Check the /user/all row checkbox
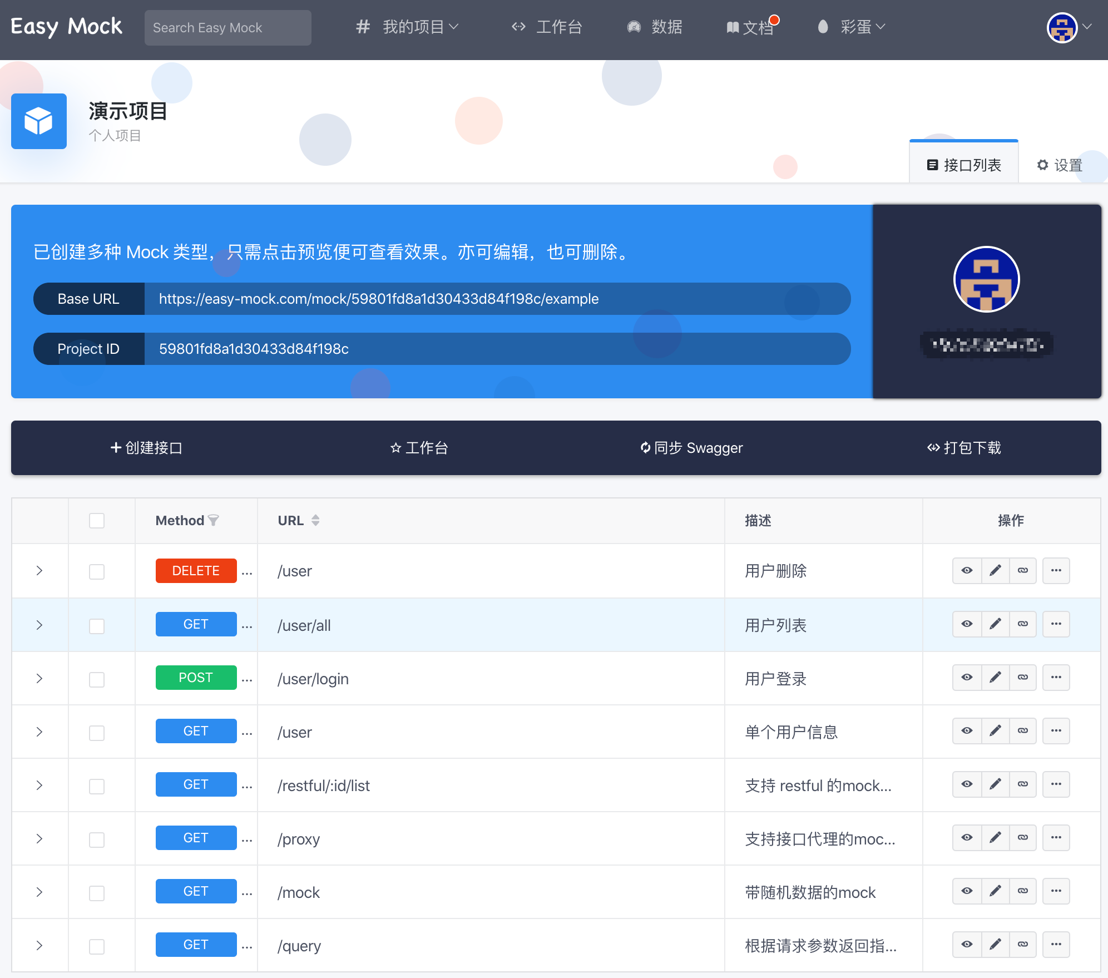The width and height of the screenshot is (1108, 978). click(97, 626)
